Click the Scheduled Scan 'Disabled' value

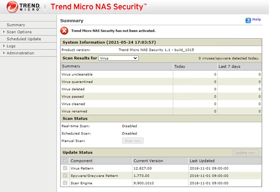[x=129, y=133]
